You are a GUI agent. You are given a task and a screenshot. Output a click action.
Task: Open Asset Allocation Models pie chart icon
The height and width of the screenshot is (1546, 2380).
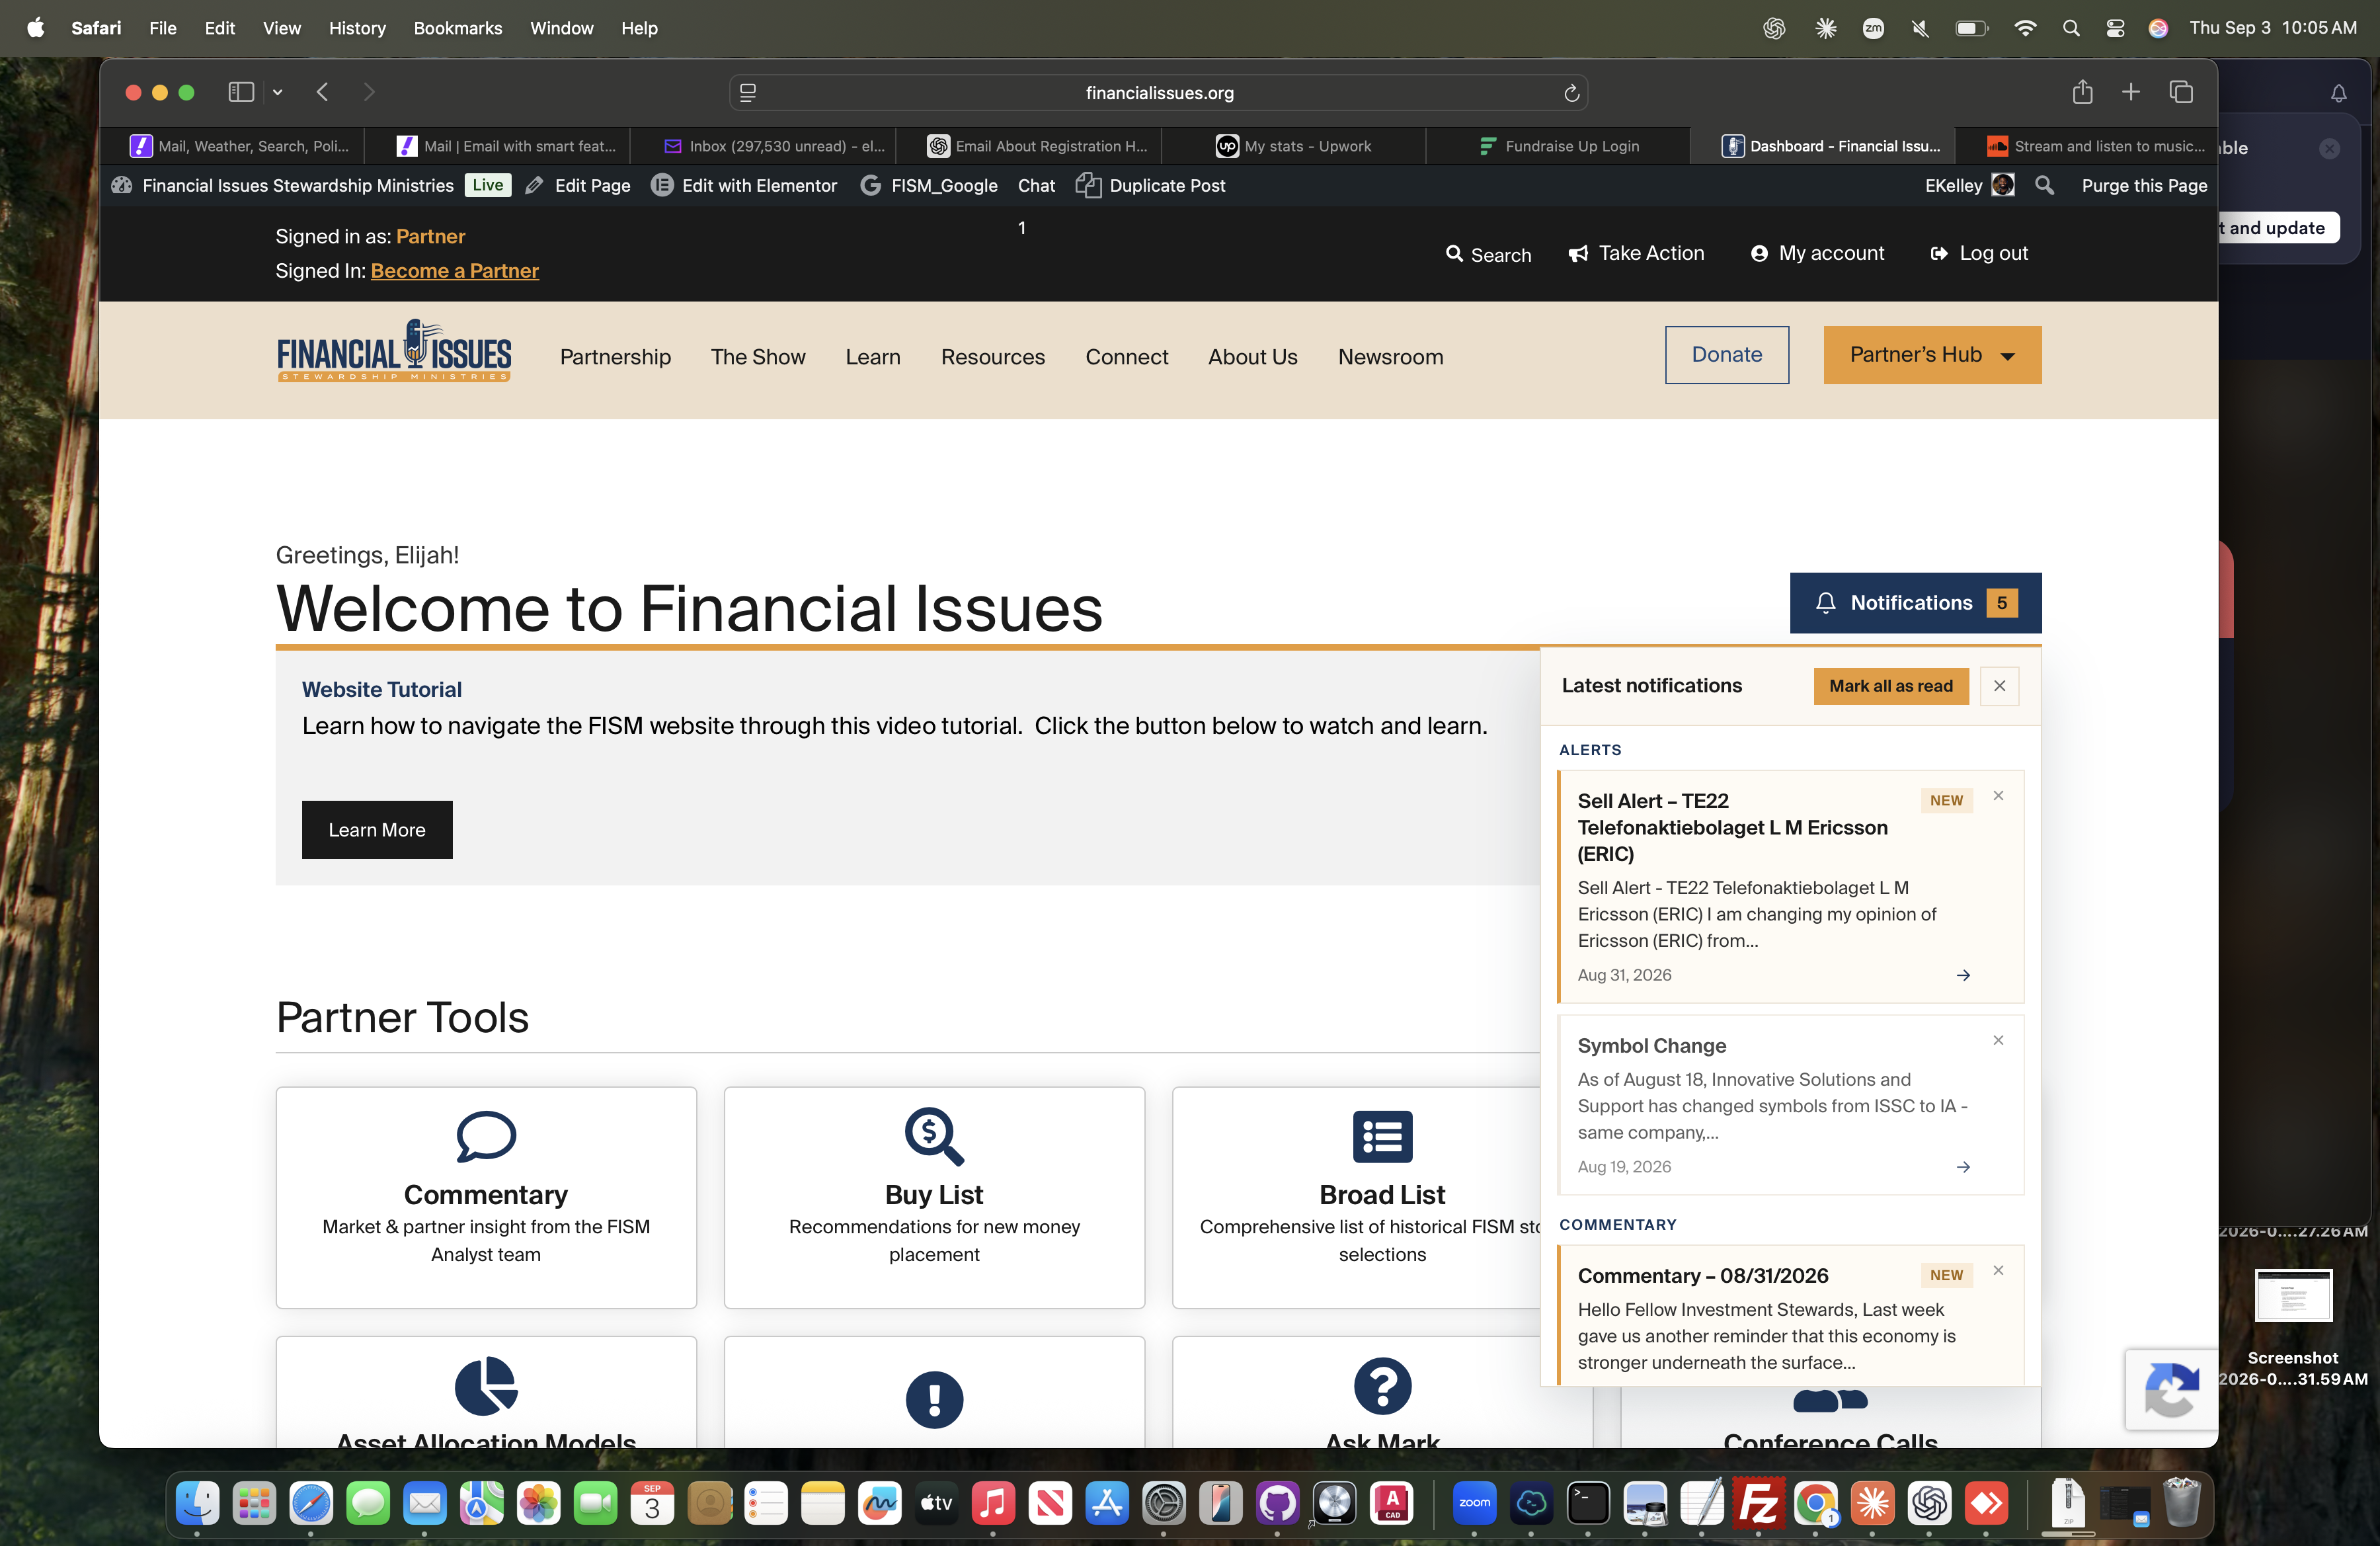click(485, 1385)
